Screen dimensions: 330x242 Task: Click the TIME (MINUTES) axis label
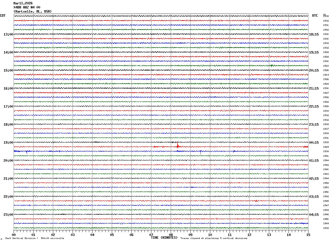pos(164,238)
